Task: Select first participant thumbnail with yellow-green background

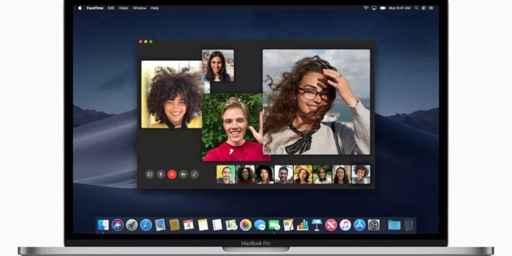Action: pos(226,174)
